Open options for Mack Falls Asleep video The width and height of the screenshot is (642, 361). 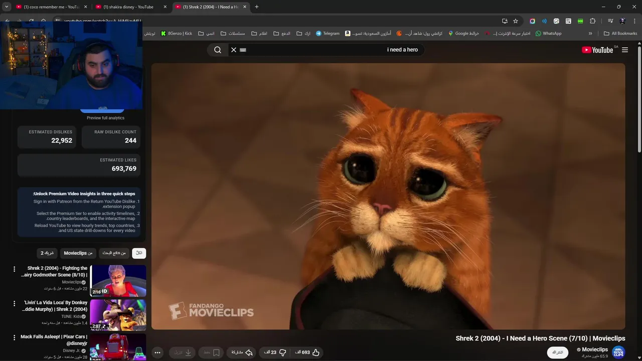click(14, 338)
